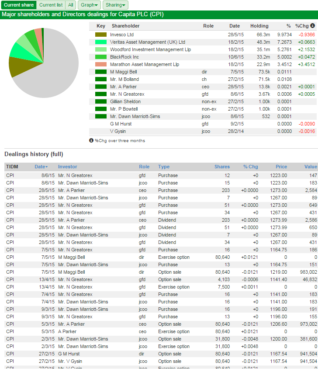Click Veritas Asset Management color key
This screenshot has width=318, height=369.
[x=101, y=42]
